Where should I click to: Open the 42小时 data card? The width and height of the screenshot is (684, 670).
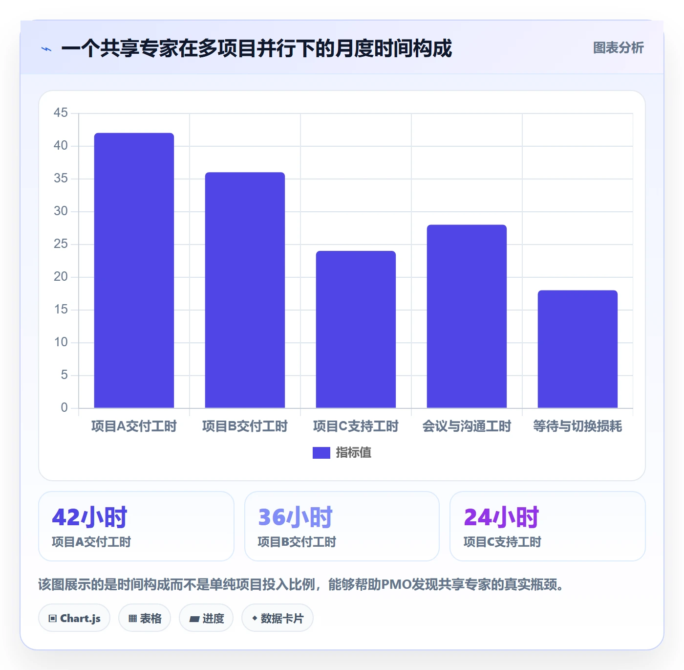coord(136,526)
